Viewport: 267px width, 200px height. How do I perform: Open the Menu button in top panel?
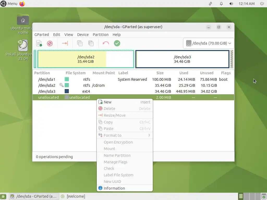click(x=9, y=4)
